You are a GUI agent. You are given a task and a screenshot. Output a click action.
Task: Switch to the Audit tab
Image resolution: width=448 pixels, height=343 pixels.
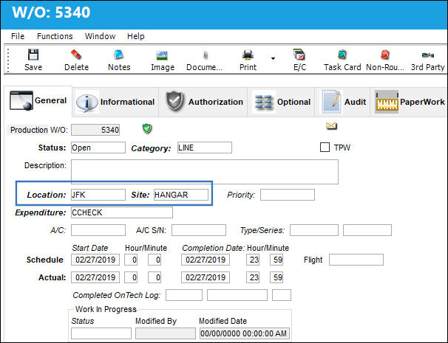point(343,102)
